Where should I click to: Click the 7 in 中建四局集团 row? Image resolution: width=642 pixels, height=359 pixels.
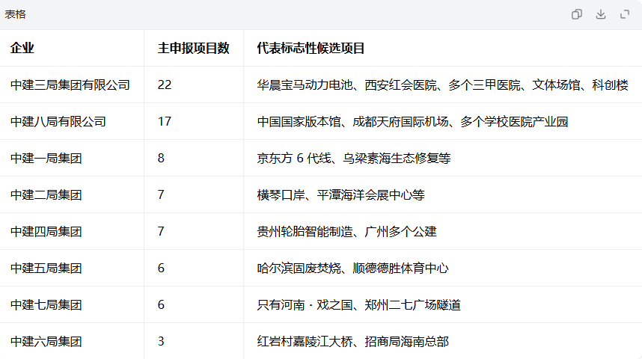click(x=161, y=231)
